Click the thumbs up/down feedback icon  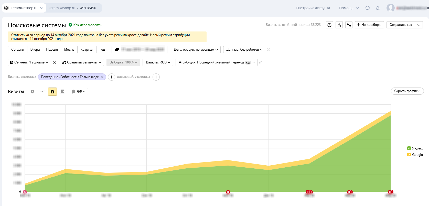[x=349, y=25]
